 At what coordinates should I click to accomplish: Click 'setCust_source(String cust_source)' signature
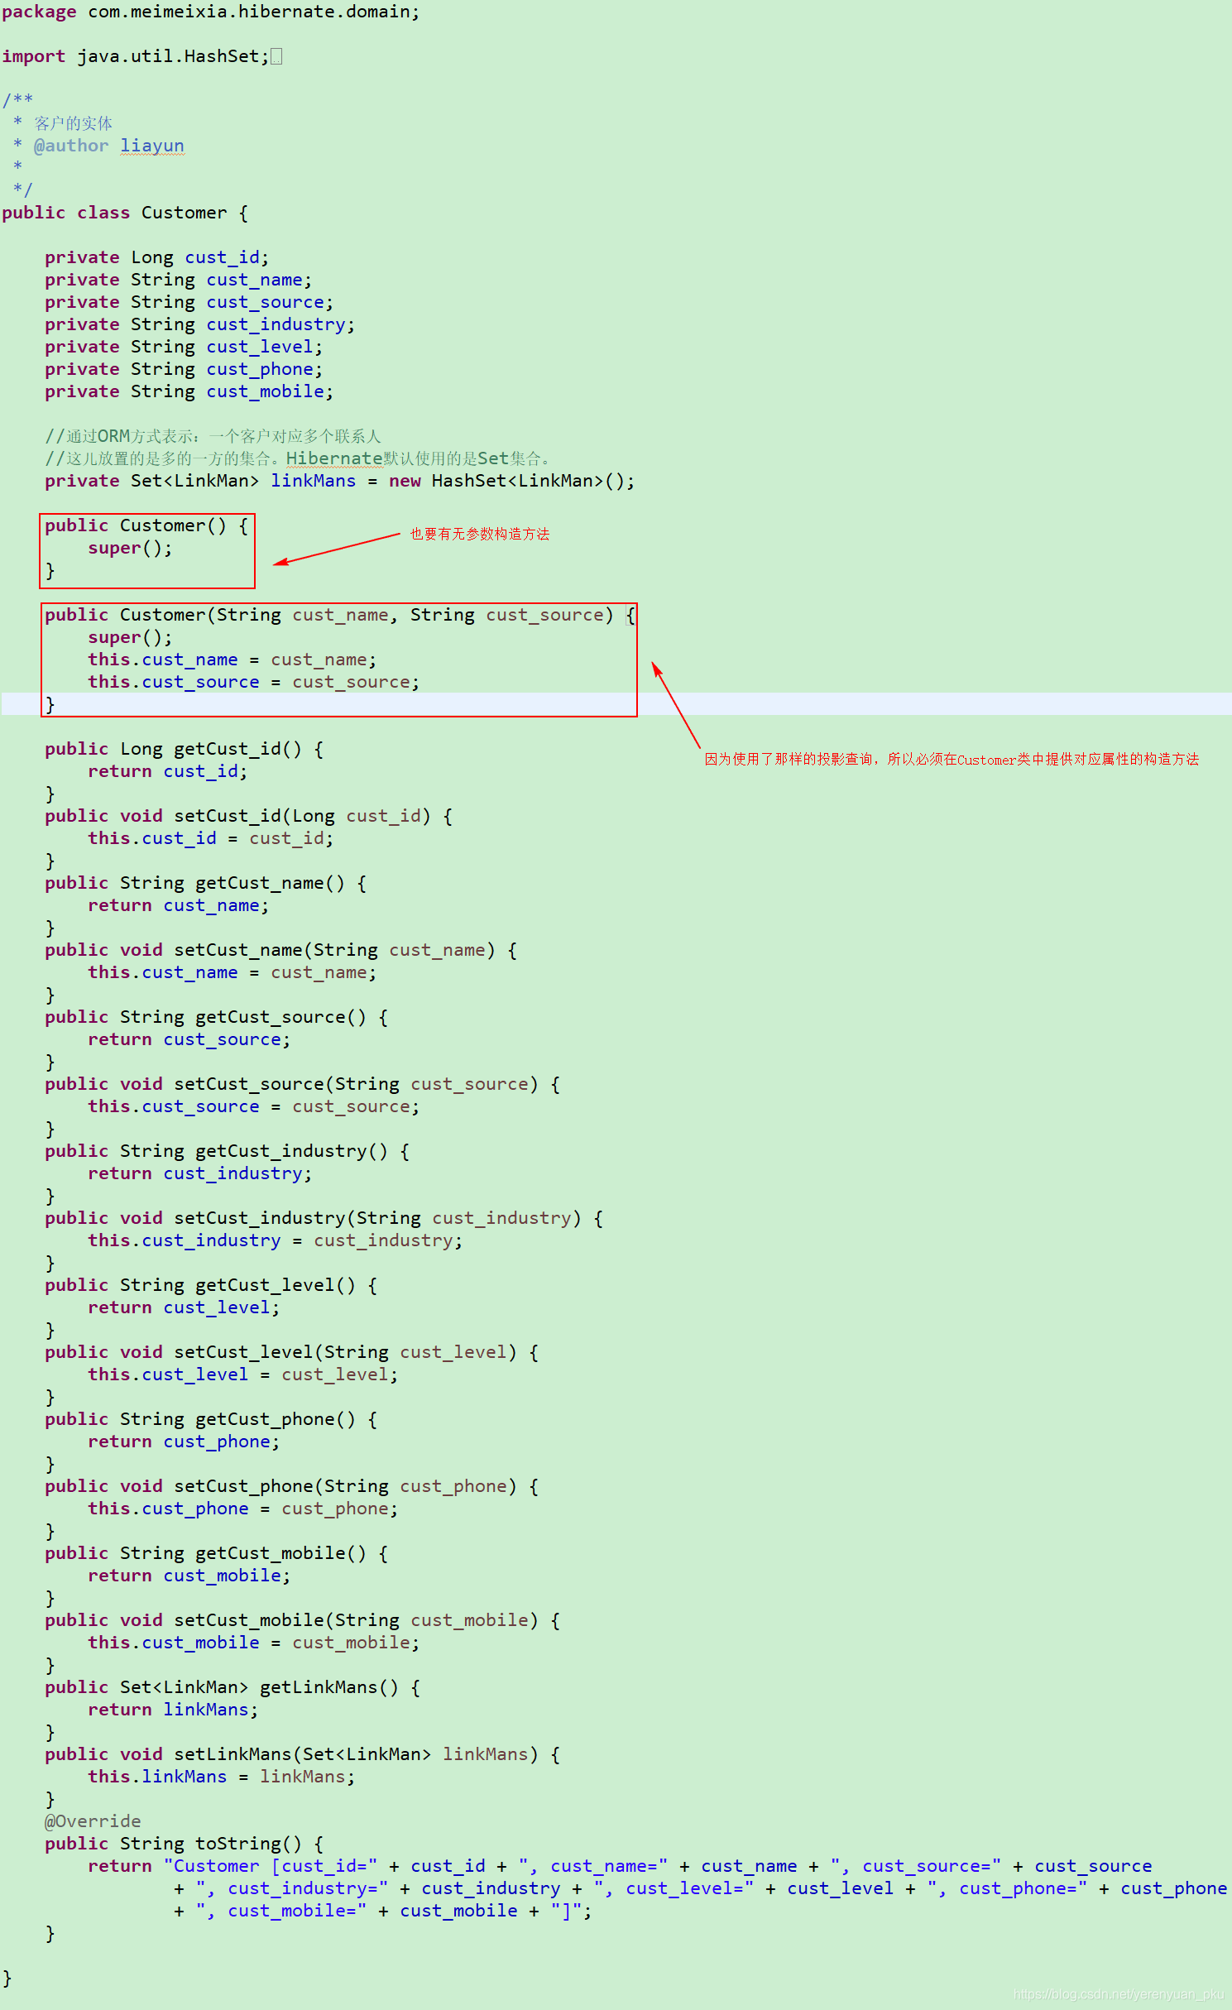point(303,1084)
